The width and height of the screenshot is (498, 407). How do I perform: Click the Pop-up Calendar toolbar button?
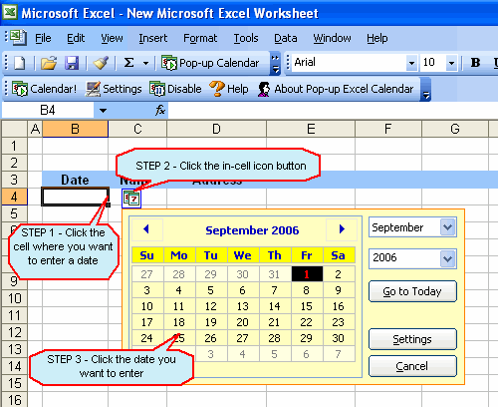pyautogui.click(x=210, y=63)
